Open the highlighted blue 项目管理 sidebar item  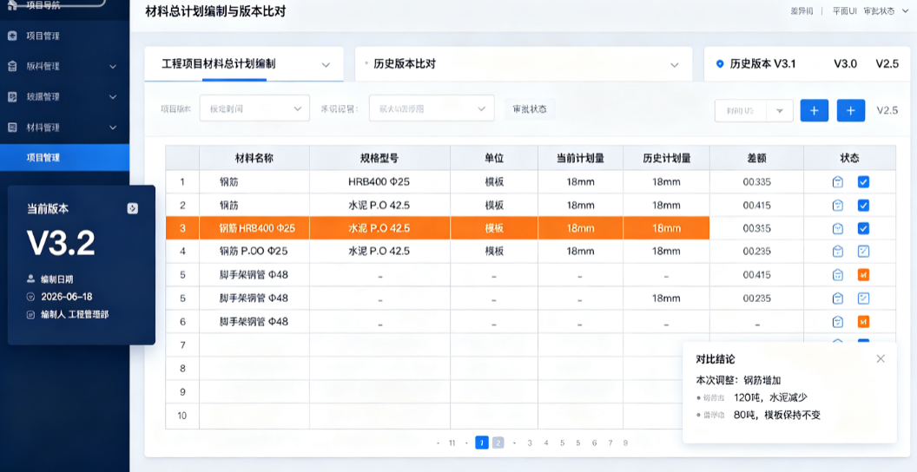[64, 158]
